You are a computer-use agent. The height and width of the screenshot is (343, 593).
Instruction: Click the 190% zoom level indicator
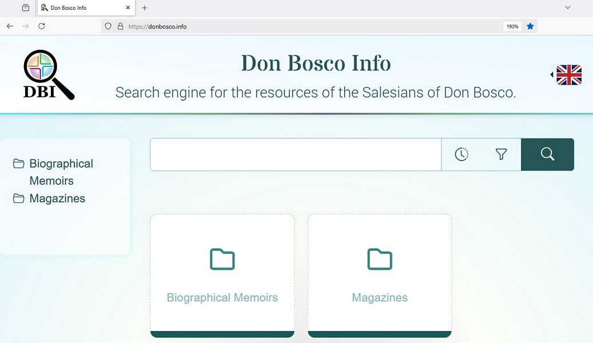pyautogui.click(x=512, y=26)
